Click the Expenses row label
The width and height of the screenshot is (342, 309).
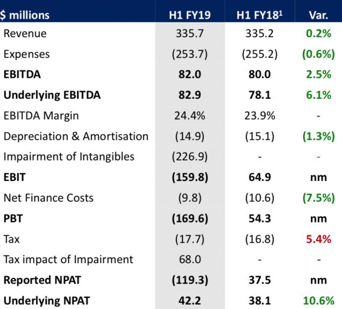point(27,54)
